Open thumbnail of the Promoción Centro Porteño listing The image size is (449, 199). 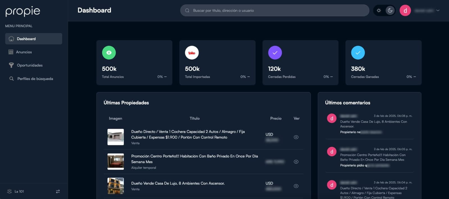point(116,161)
